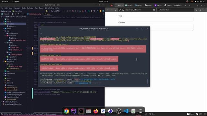Switch to the .env editor tab
Viewport: 207px width, 116px height.
pos(48,14)
